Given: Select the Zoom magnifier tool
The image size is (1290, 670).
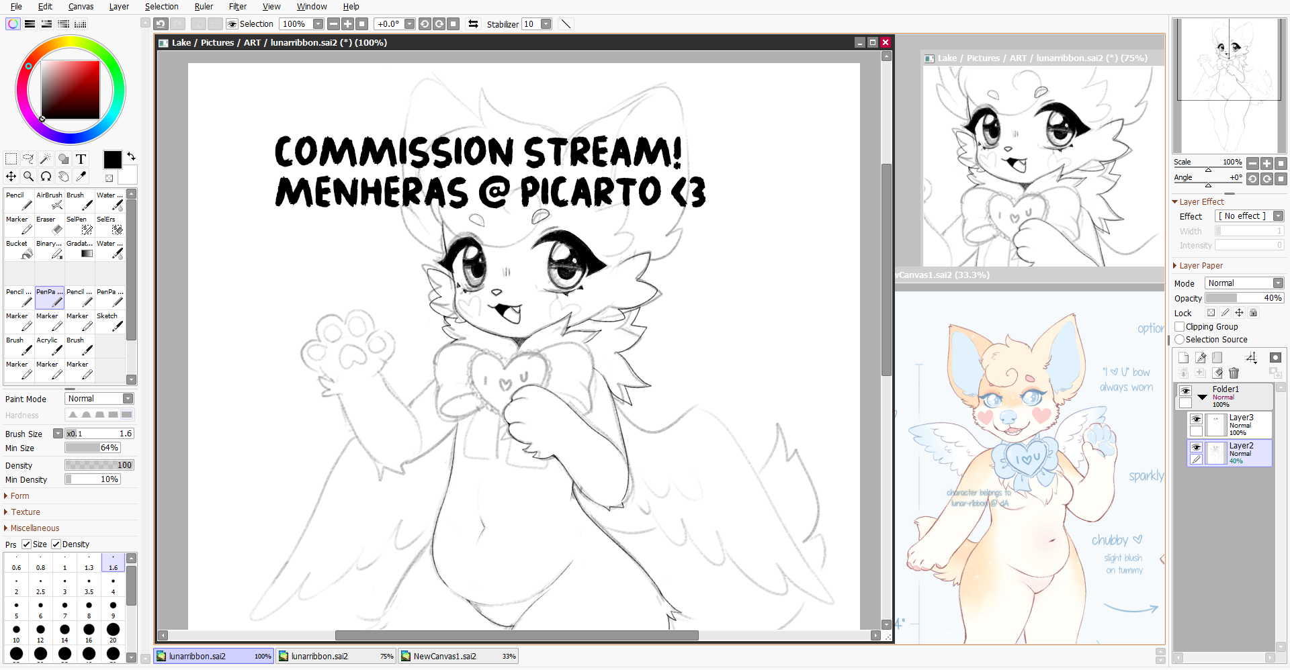Looking at the screenshot, I should (28, 177).
